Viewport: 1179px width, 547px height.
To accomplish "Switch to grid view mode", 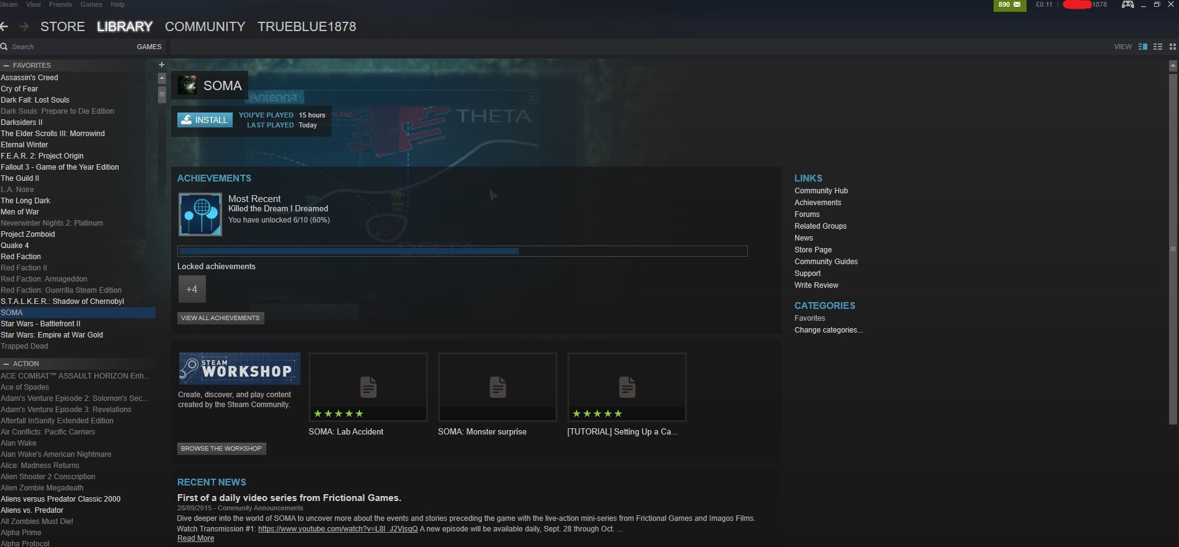I will [x=1173, y=47].
